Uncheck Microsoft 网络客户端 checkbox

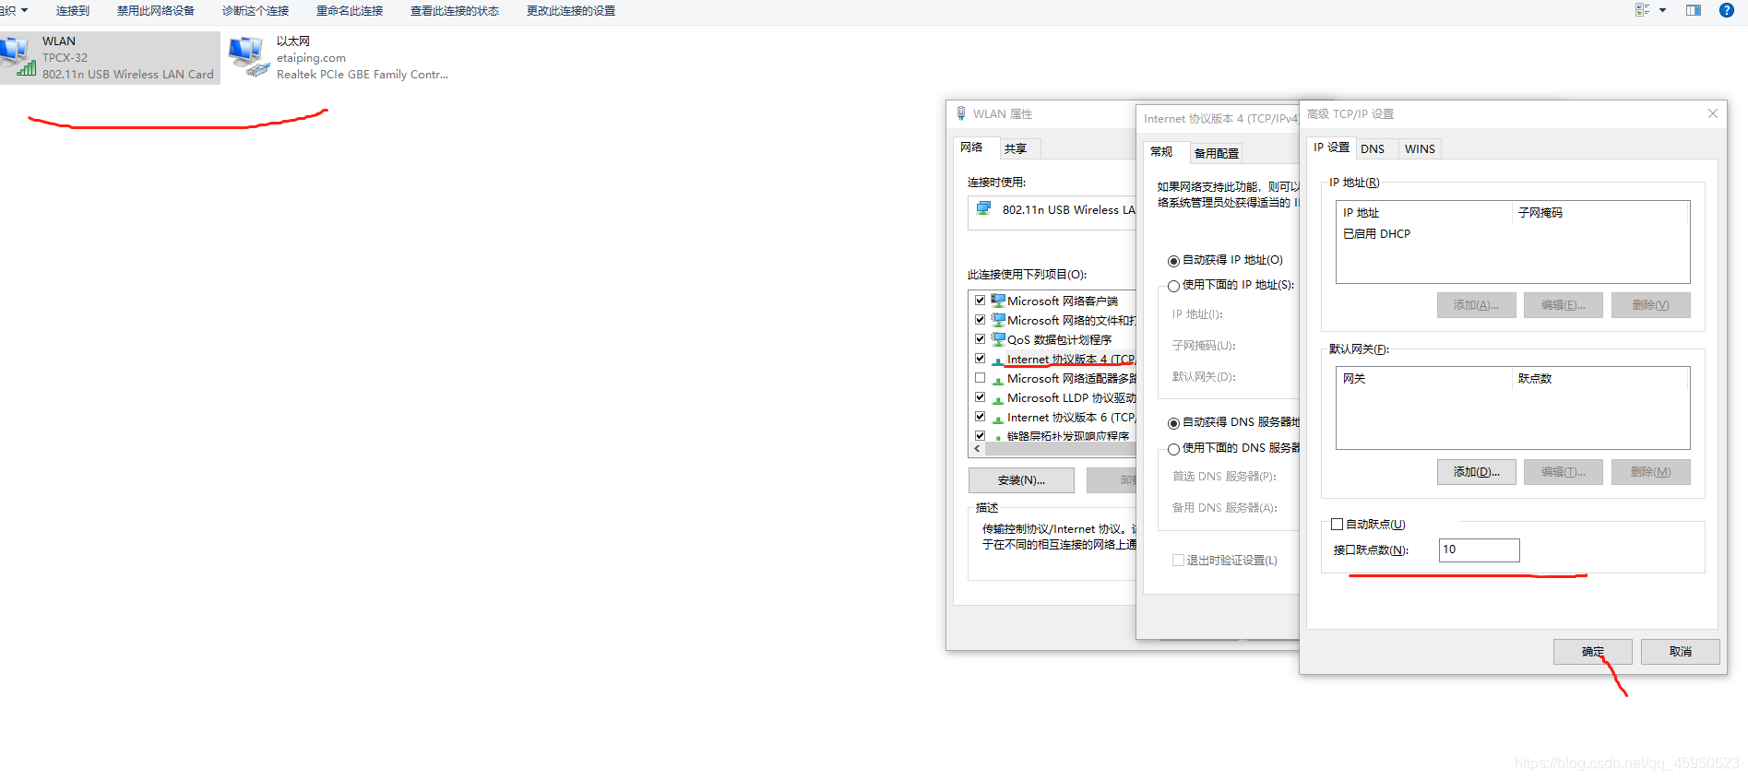(980, 301)
